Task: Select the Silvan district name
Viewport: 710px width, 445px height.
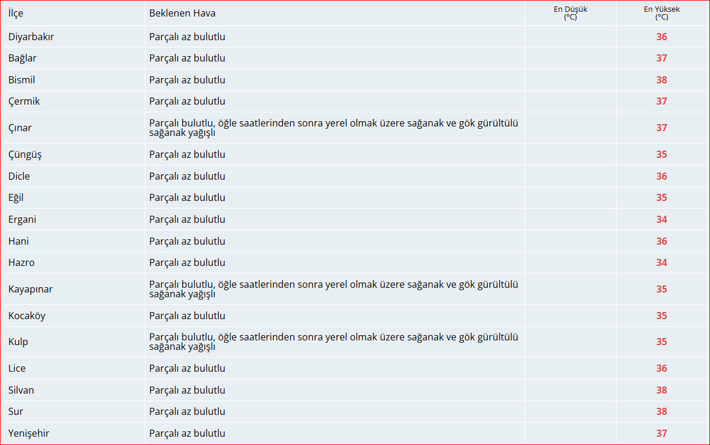Action: point(21,390)
